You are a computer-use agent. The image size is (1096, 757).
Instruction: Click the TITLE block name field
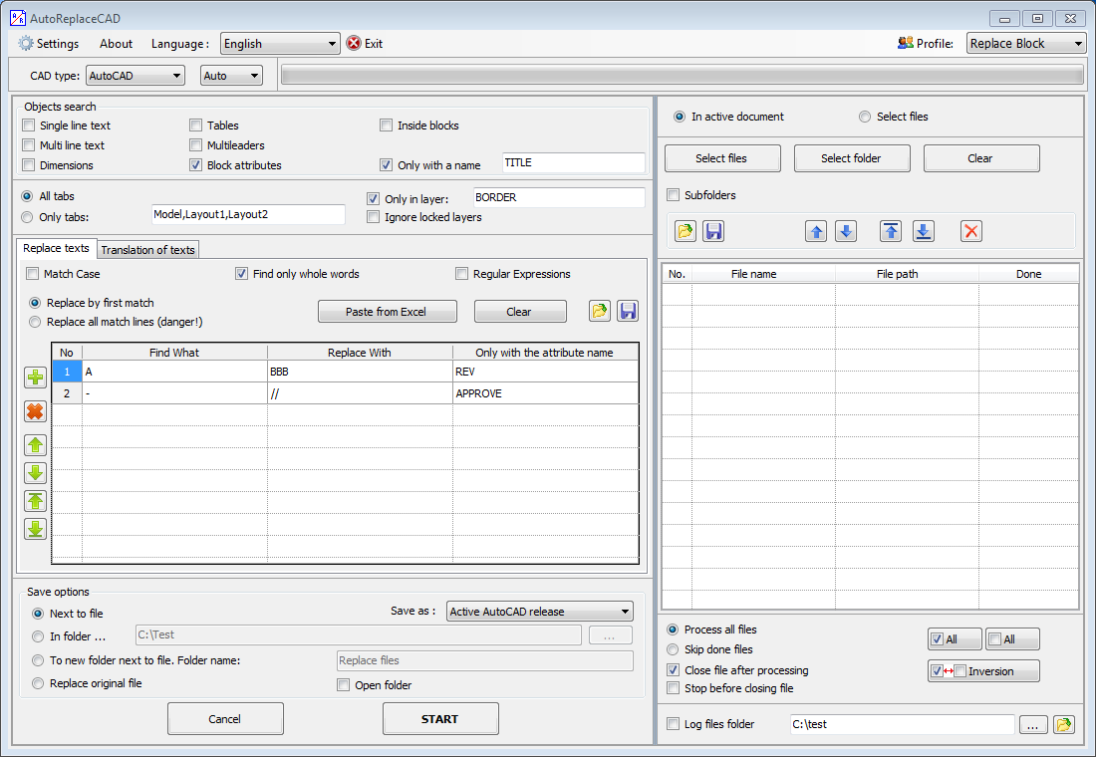(573, 163)
